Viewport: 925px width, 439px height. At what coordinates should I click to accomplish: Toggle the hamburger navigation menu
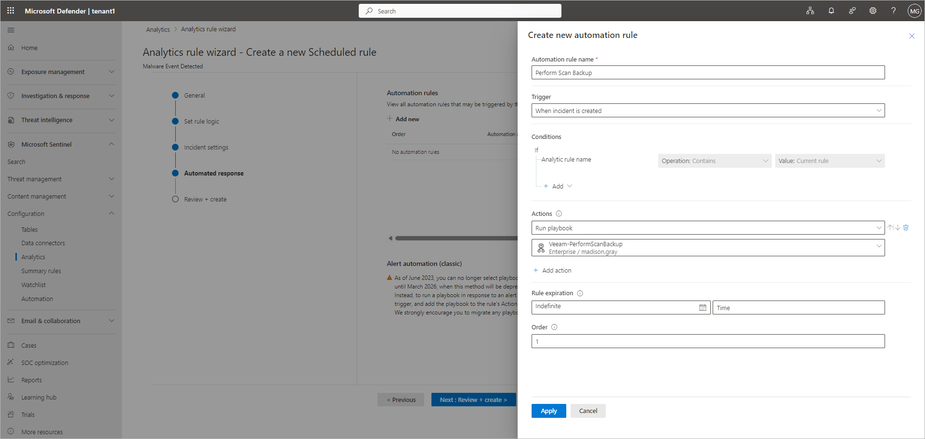[x=11, y=30]
